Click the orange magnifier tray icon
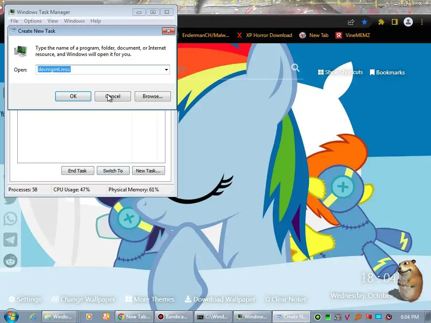 [358, 317]
